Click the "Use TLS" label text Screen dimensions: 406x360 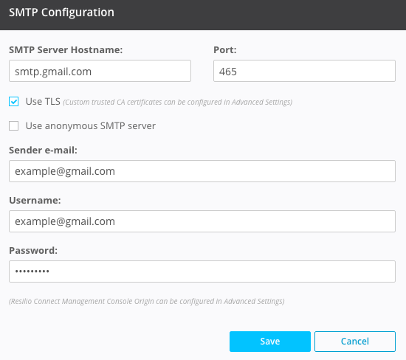tap(43, 102)
